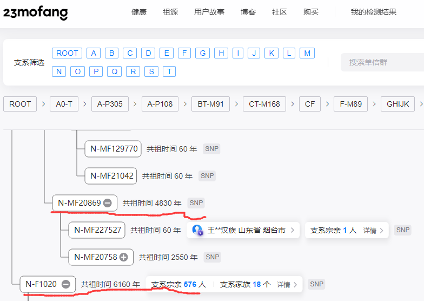Click SNP tag beside N-MF20758
Screen dimensions: 424x301
[x=212, y=257]
